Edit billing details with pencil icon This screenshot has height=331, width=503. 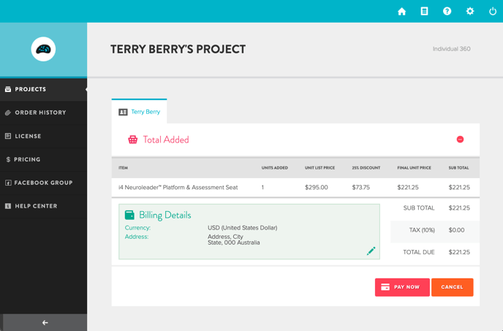(x=371, y=251)
